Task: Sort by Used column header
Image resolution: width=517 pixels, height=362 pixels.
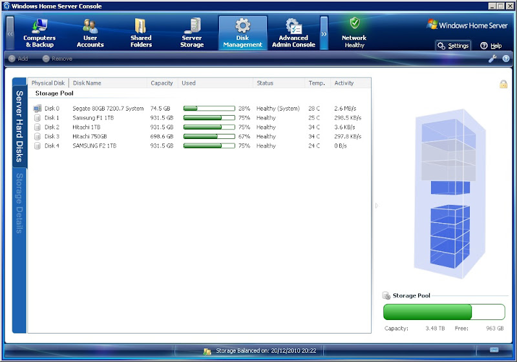Action: (x=215, y=83)
